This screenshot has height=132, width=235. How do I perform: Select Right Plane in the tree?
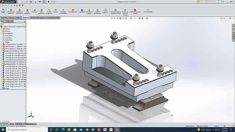(x=9, y=40)
